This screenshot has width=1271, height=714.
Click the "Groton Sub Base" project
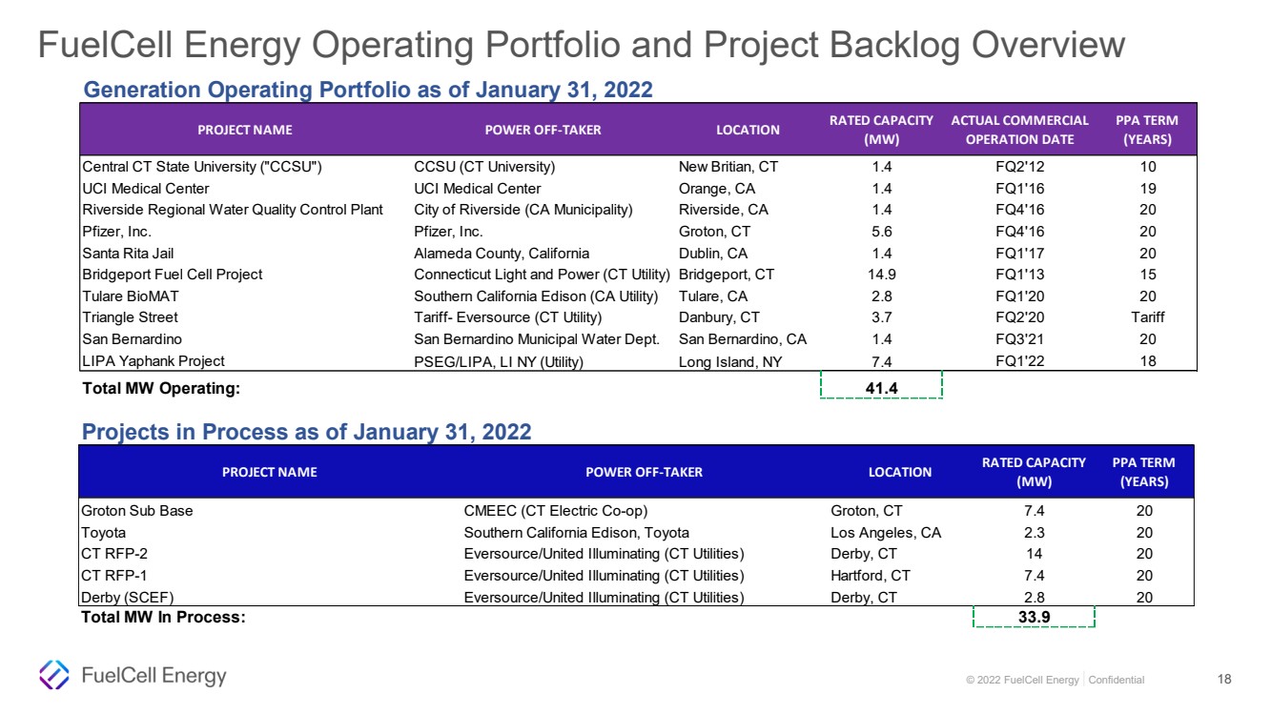(x=138, y=511)
